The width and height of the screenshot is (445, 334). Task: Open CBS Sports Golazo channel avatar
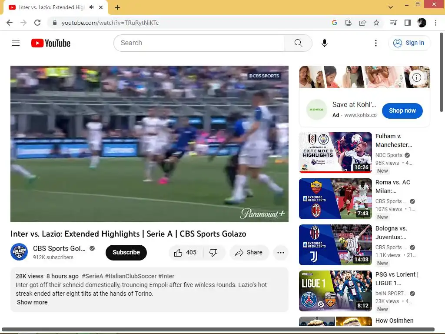(x=19, y=252)
